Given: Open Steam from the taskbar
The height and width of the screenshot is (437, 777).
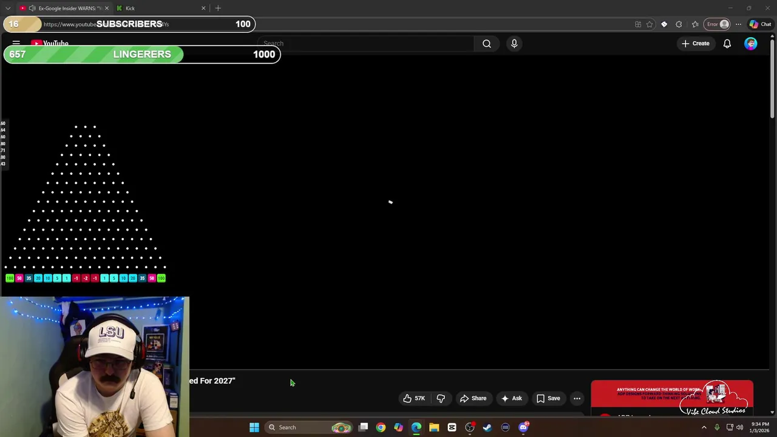Looking at the screenshot, I should coord(487,427).
